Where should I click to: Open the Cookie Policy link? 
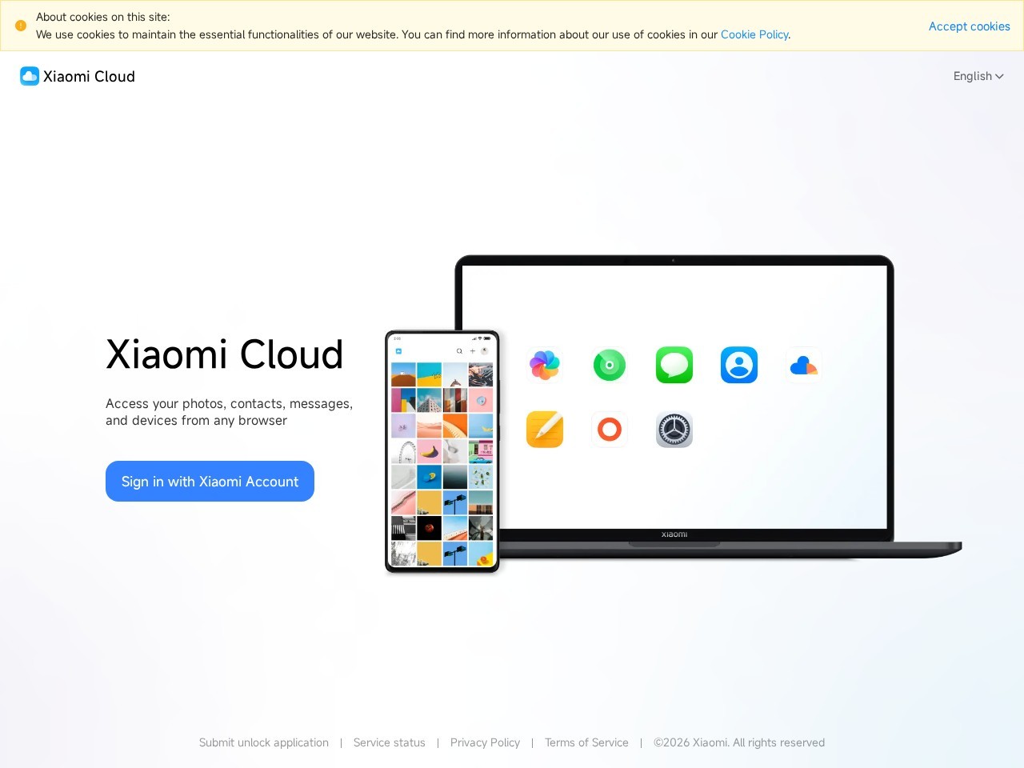[x=754, y=34]
